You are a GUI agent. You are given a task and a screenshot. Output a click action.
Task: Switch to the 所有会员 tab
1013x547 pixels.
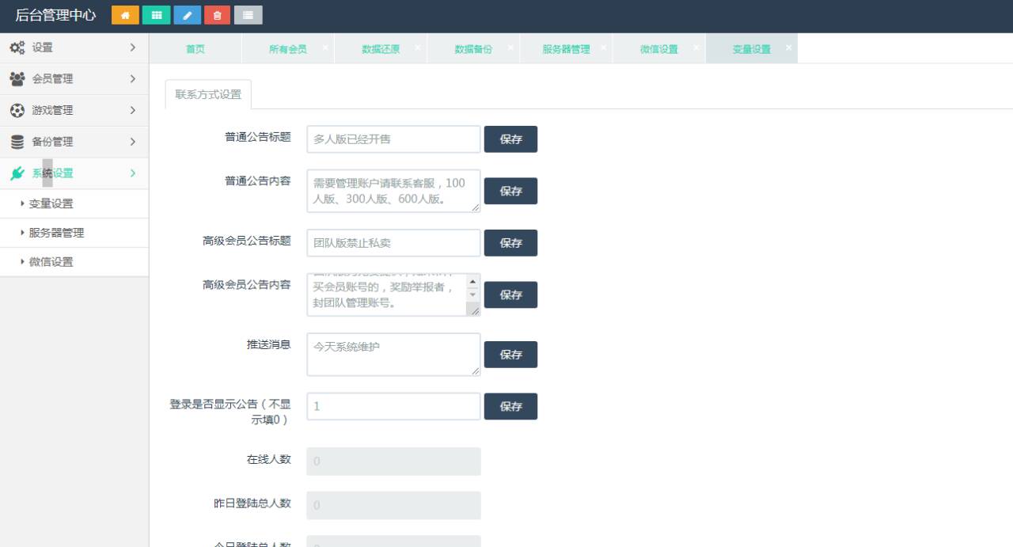287,48
